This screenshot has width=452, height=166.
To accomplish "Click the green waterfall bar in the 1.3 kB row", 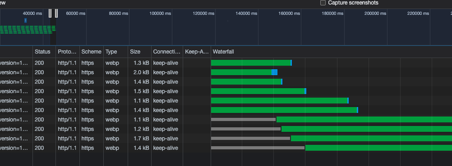I will click(251, 63).
